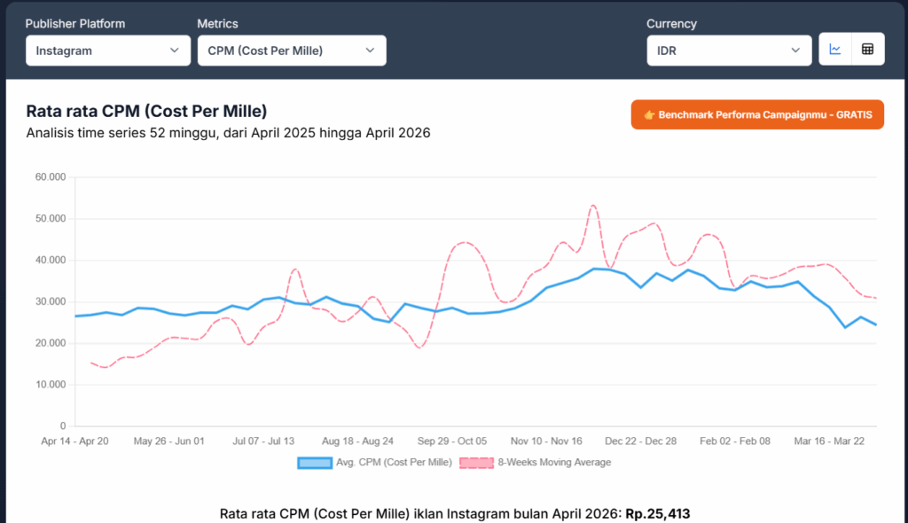Click the Dec 22 - Dec 28 axis label
908x523 pixels.
(x=640, y=441)
